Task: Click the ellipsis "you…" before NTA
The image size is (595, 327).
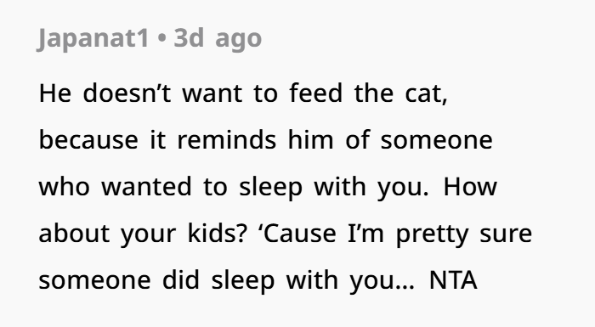Action: point(382,282)
